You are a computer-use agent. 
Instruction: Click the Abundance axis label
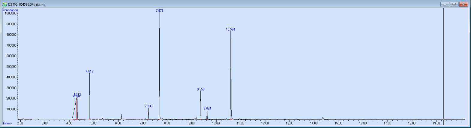[10, 10]
